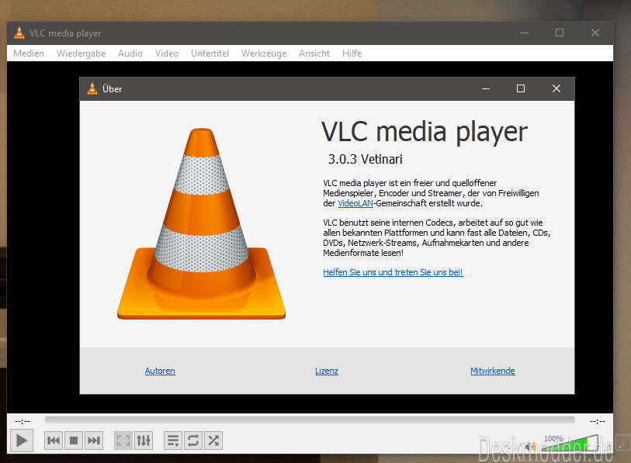
Task: Click the VLC cone icon in Über title bar
Action: pyautogui.click(x=92, y=88)
